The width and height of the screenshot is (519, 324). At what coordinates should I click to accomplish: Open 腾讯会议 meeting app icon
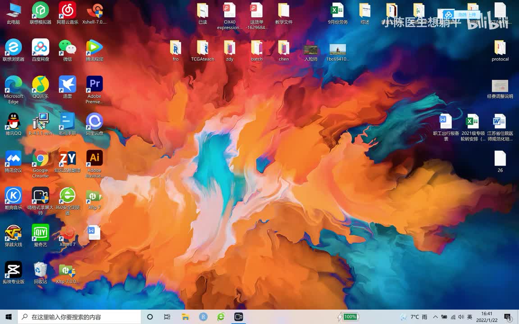click(13, 162)
